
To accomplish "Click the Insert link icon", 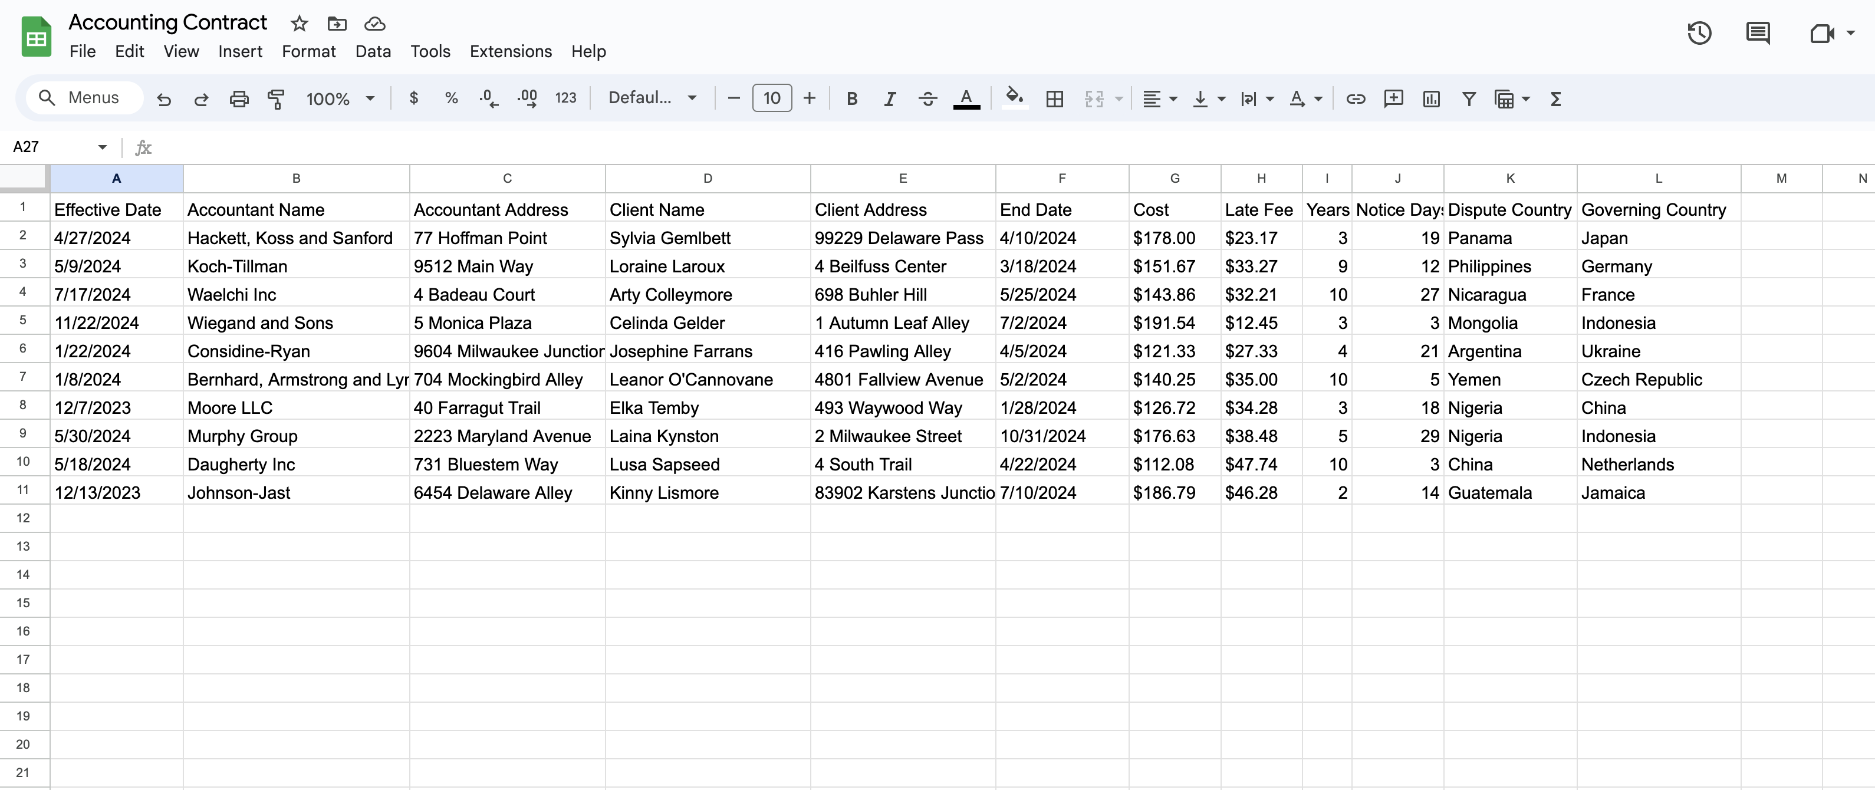I will (1356, 98).
